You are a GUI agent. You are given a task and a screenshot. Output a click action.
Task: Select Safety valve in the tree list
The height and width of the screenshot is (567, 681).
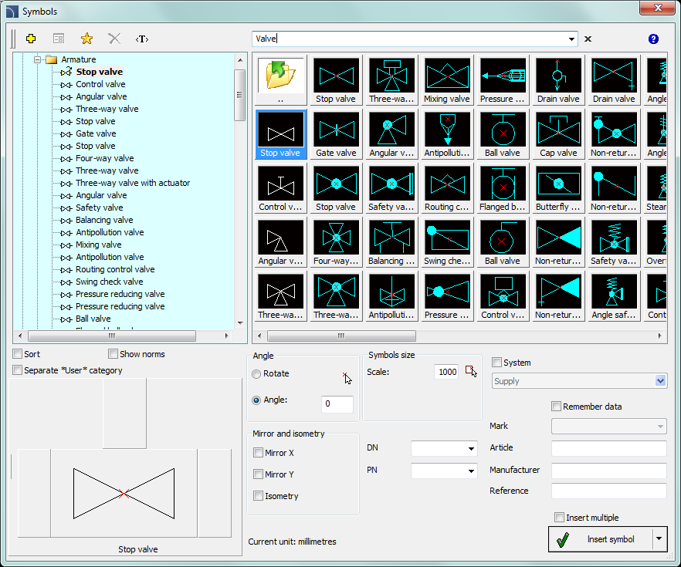point(99,208)
